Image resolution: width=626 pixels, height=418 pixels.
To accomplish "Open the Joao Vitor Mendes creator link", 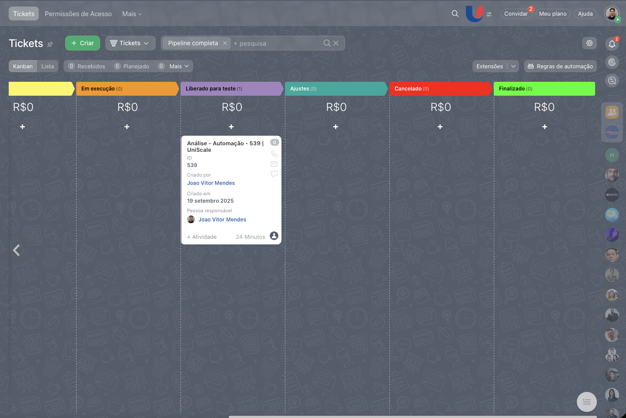I will point(211,183).
